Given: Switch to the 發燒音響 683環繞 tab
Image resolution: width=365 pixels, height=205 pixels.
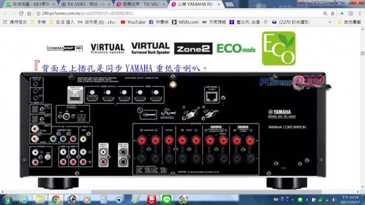Looking at the screenshot, I should click(30, 4).
